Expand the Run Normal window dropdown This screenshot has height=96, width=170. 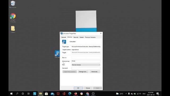[86, 65]
